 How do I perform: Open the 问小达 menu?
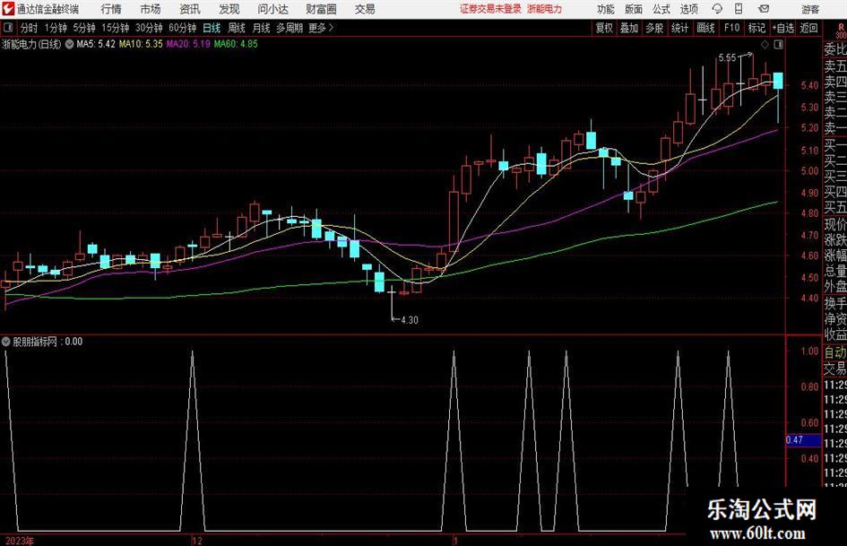272,9
